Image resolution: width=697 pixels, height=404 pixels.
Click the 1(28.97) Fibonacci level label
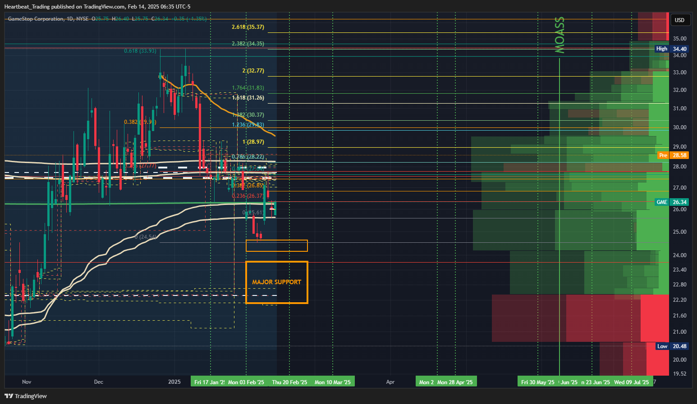coord(253,142)
